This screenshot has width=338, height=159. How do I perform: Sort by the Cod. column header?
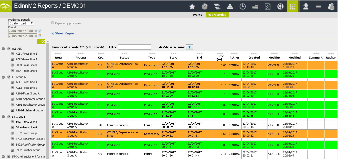tap(101, 58)
